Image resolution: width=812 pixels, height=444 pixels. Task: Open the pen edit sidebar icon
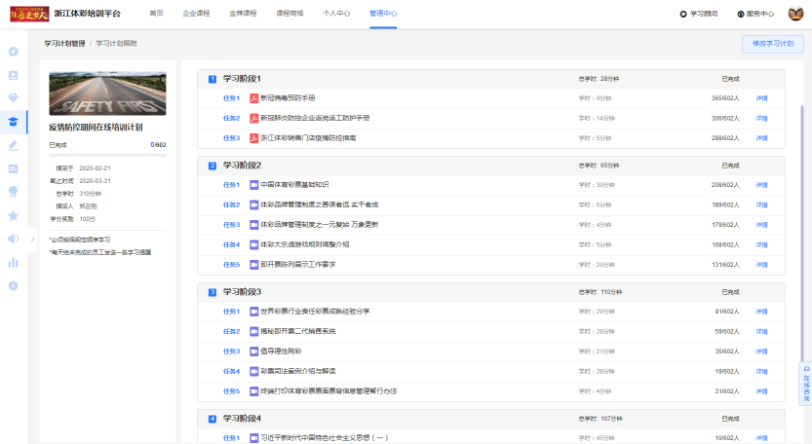[14, 145]
